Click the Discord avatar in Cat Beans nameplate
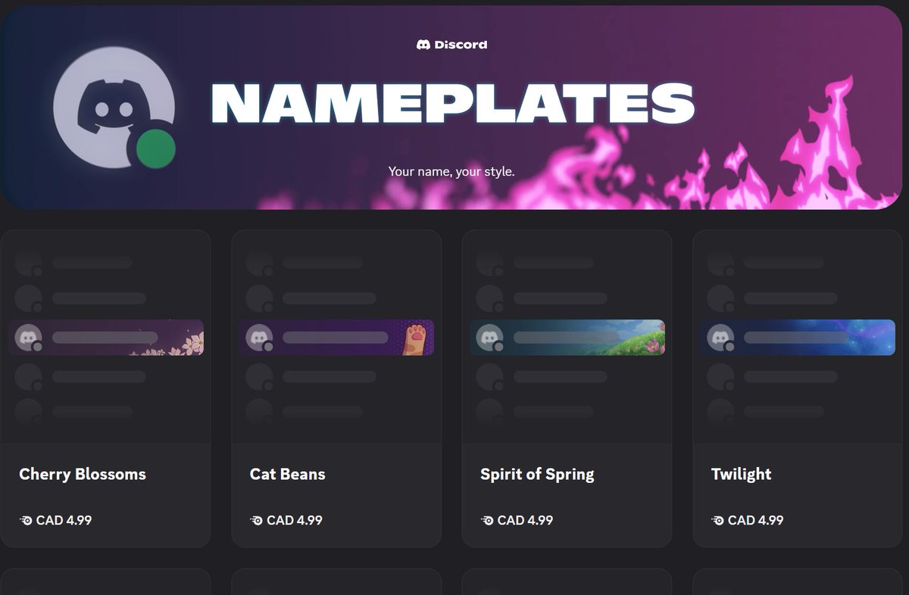The image size is (909, 595). 259,338
